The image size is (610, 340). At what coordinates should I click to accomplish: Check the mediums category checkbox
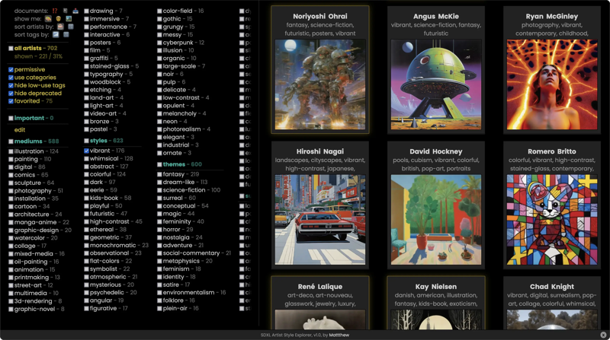pyautogui.click(x=11, y=141)
